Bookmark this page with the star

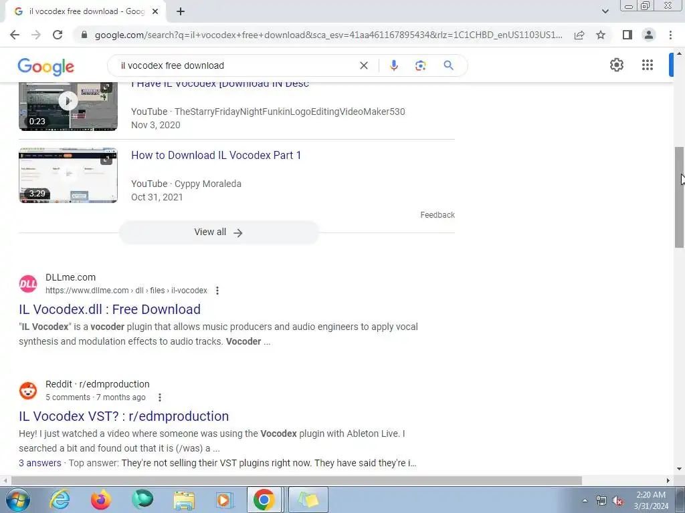click(601, 35)
